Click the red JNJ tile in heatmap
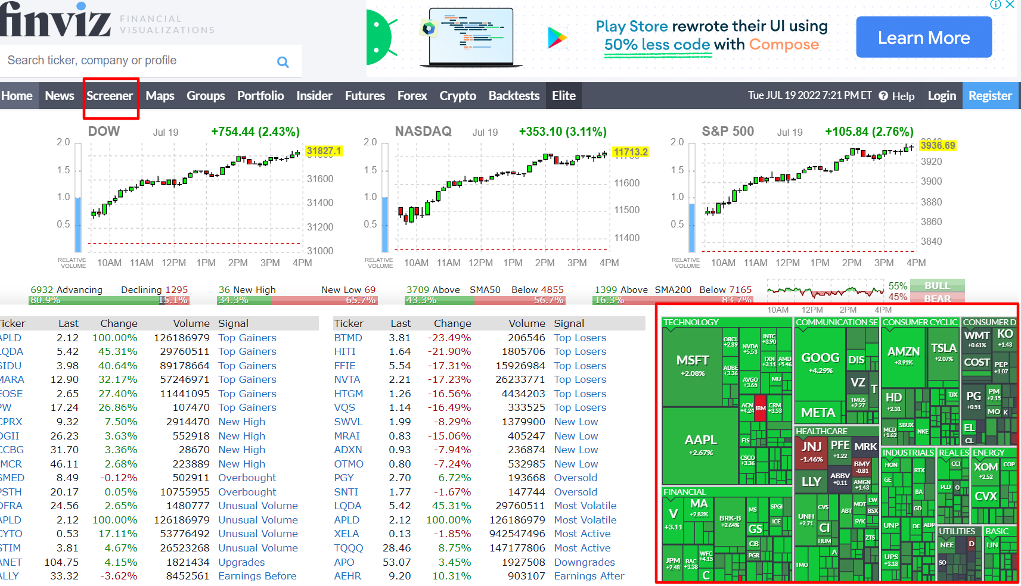This screenshot has width=1021, height=586. tap(811, 452)
